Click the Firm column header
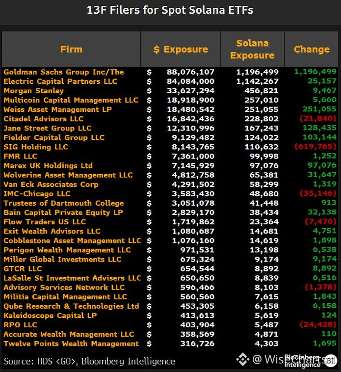This screenshot has height=372, width=341. [71, 50]
